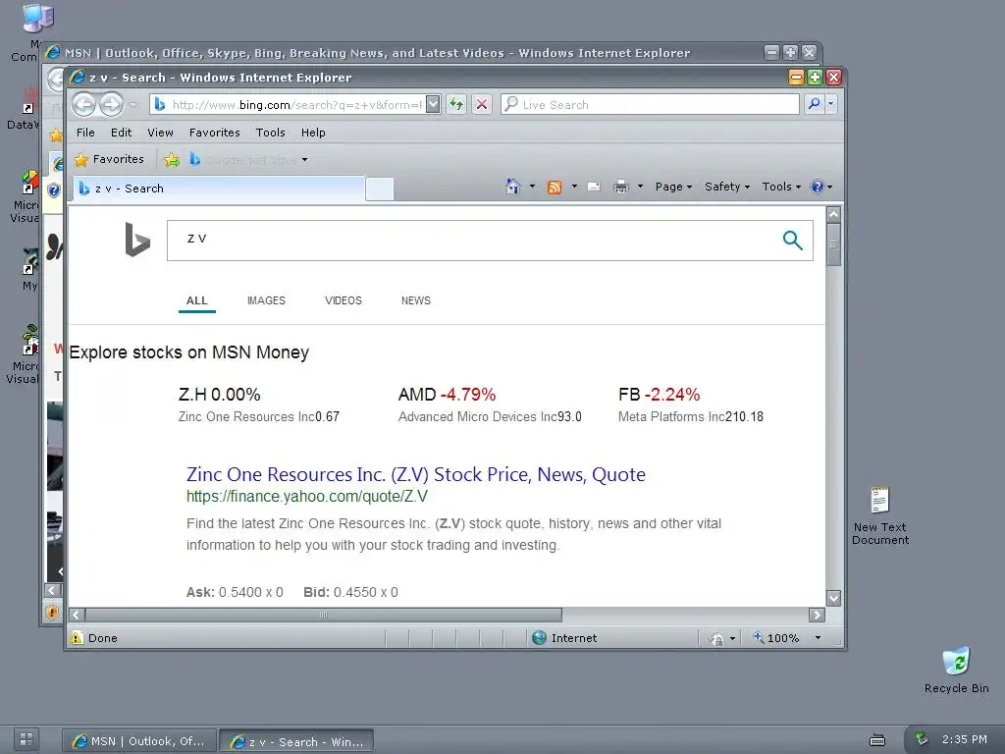Switch to the NEWS results tab
This screenshot has height=754, width=1005.
(416, 300)
